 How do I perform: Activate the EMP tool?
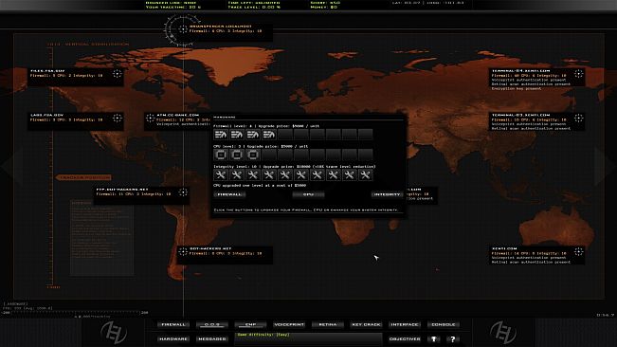pos(250,324)
